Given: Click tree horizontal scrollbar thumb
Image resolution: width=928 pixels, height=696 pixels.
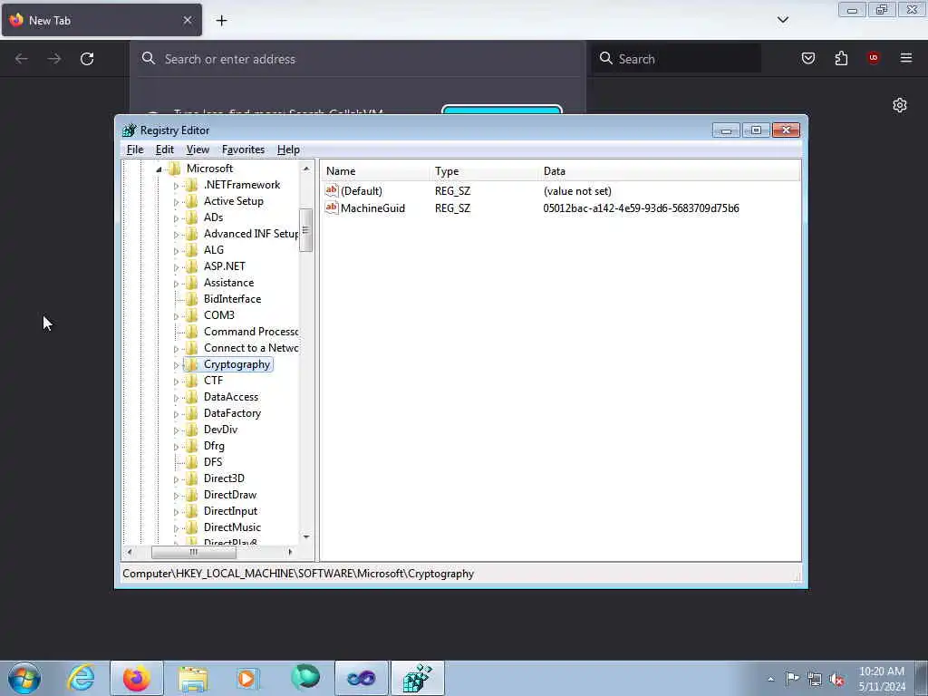Looking at the screenshot, I should tap(194, 552).
